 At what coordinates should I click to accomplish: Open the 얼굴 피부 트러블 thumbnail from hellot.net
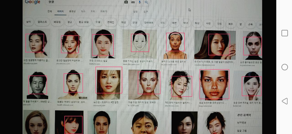coord(248,86)
